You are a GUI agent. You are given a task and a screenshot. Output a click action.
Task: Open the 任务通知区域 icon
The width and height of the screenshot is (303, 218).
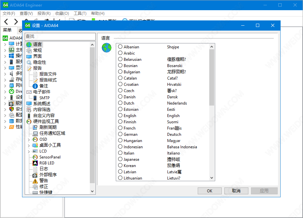tap(35, 133)
